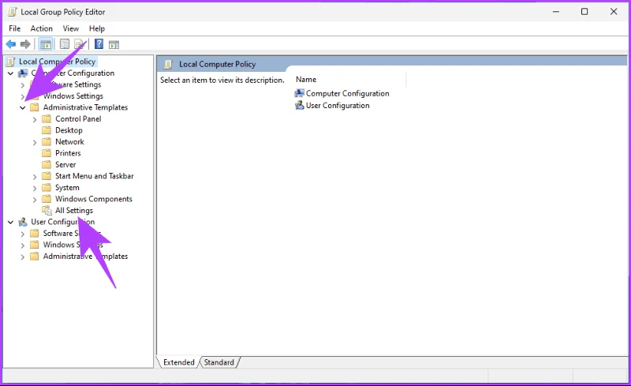The image size is (631, 386).
Task: Collapse the Computer Configuration tree node
Action: point(10,73)
